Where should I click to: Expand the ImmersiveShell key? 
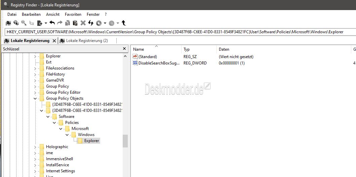[x=35, y=159]
